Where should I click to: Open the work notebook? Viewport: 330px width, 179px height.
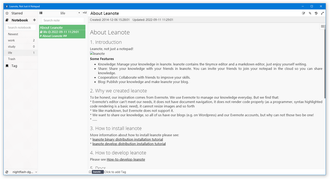coord(21,40)
